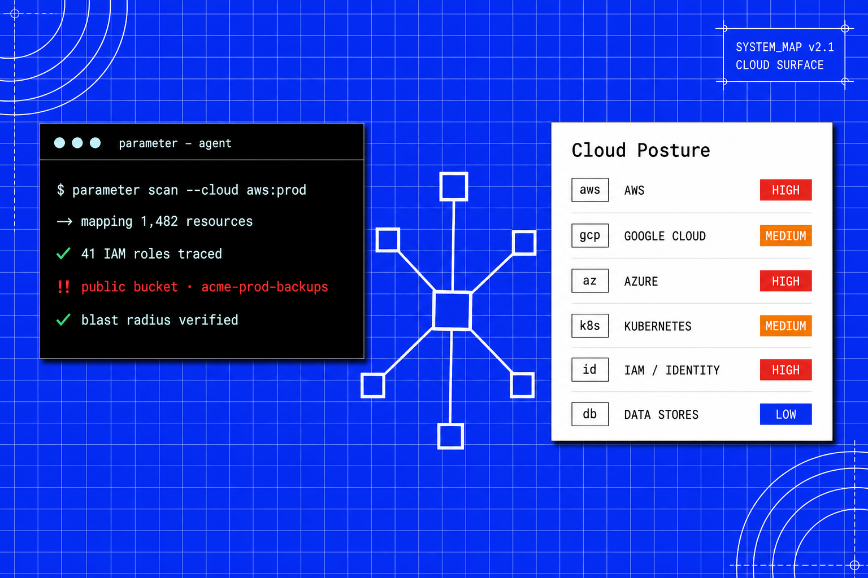Click the green checkmark beside blast radius verified
Viewport: 868px width, 578px height.
(63, 319)
